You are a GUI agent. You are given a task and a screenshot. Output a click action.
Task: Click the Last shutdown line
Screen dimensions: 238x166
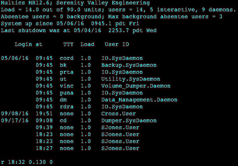(79, 31)
